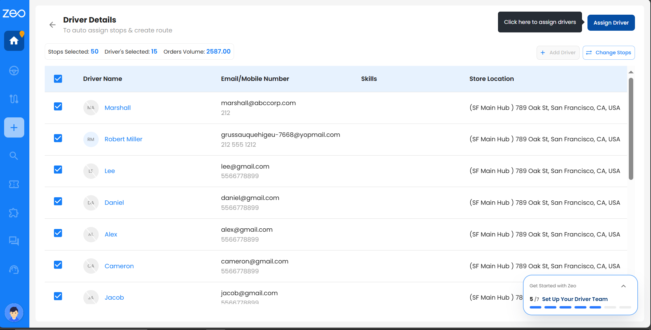Open the search magnifier icon
The height and width of the screenshot is (330, 651).
[x=14, y=156]
